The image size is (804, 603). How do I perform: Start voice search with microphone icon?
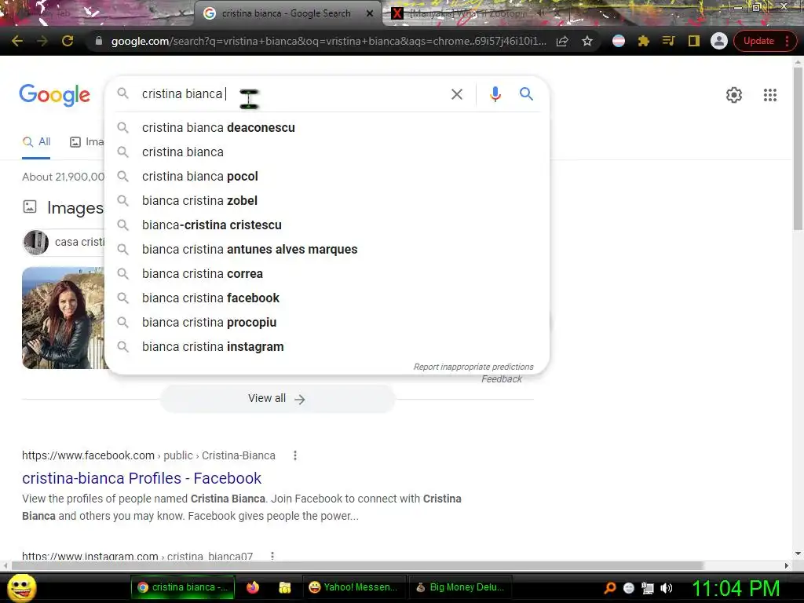click(x=495, y=94)
